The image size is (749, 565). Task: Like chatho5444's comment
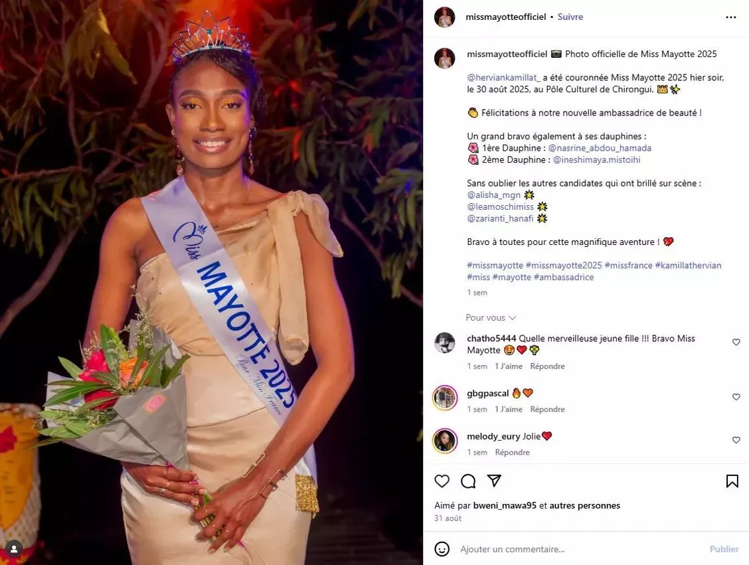pos(736,342)
